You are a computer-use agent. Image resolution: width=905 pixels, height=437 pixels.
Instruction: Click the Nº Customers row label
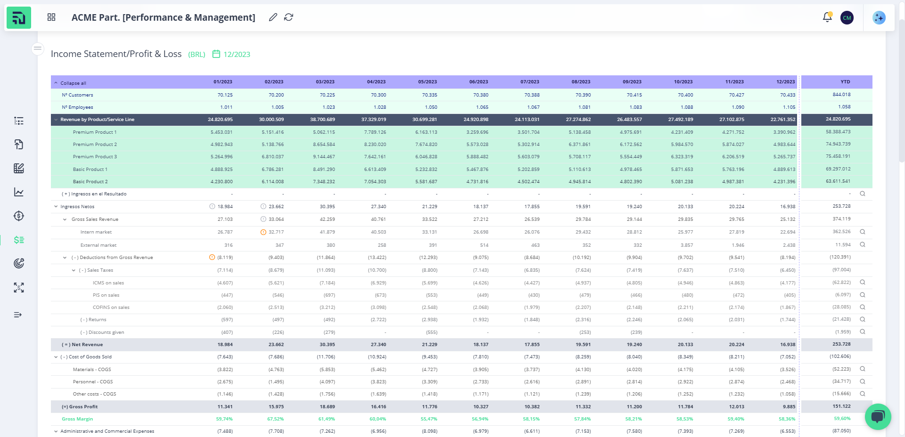click(77, 95)
